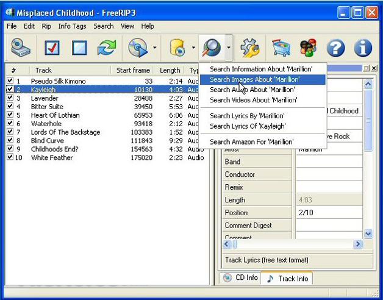
Task: Click the Band value field
Action: (329, 162)
